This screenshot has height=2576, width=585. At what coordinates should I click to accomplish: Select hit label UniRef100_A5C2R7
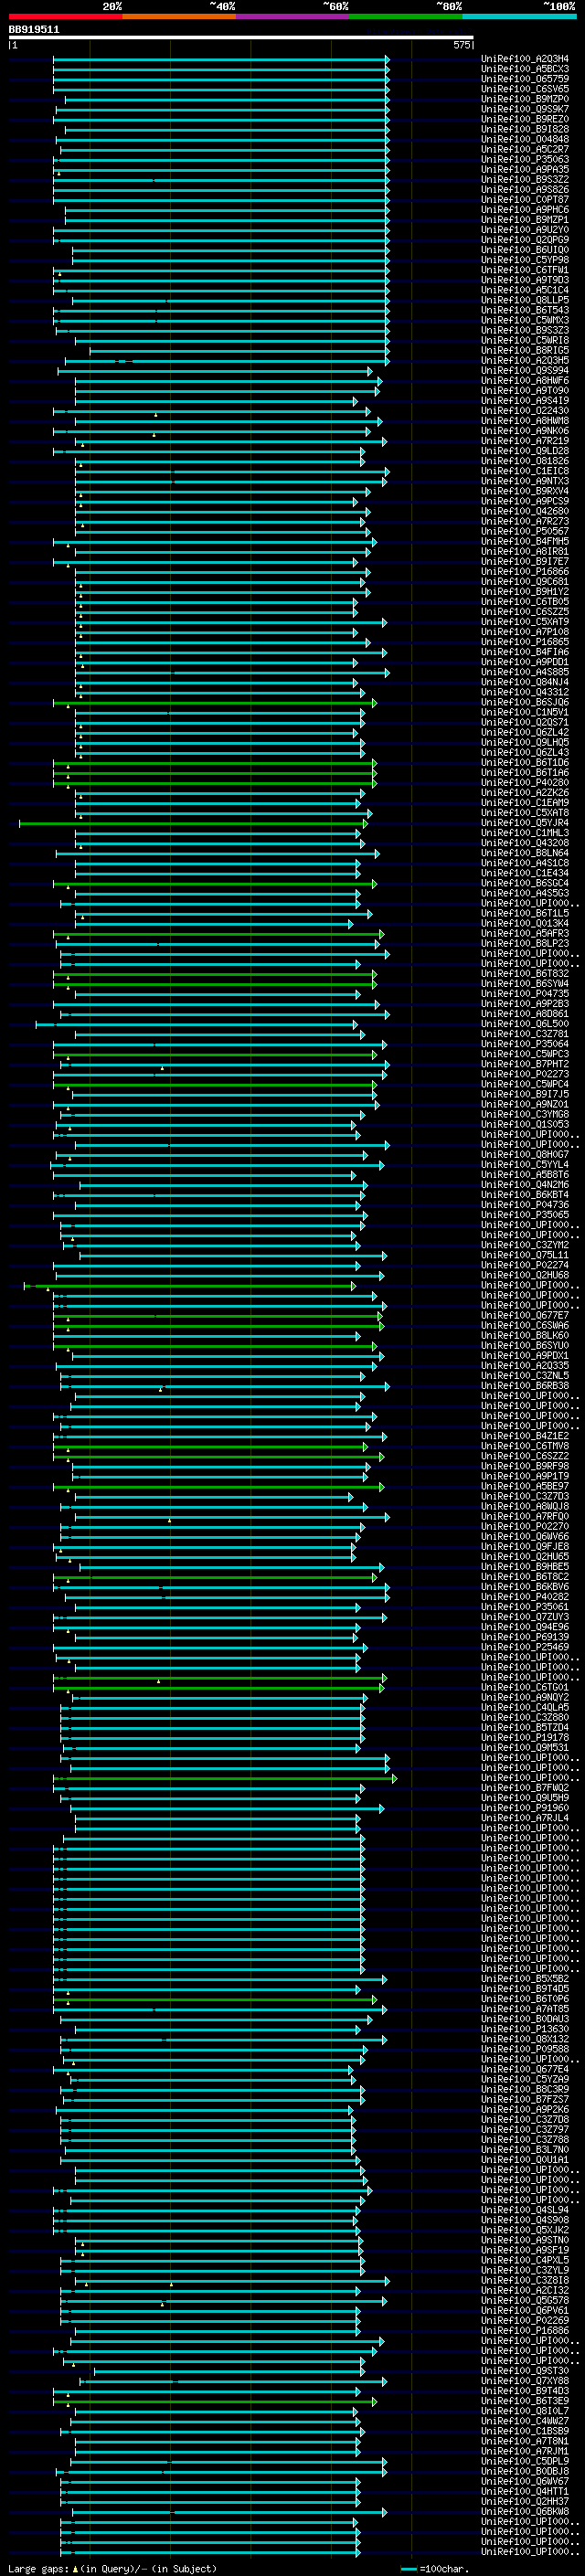[x=525, y=149]
